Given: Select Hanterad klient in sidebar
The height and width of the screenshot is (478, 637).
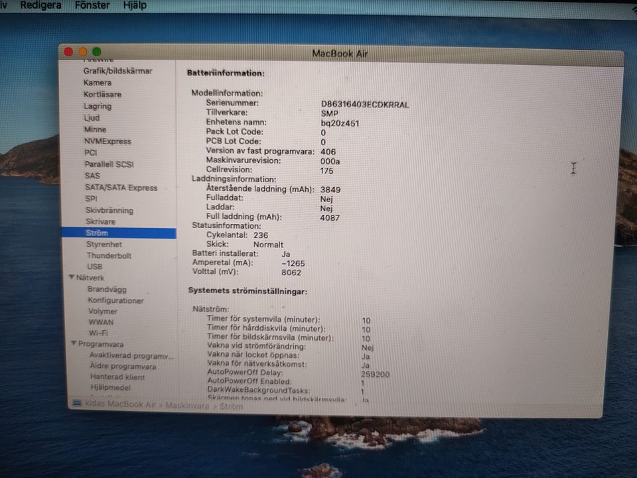Looking at the screenshot, I should tap(117, 377).
